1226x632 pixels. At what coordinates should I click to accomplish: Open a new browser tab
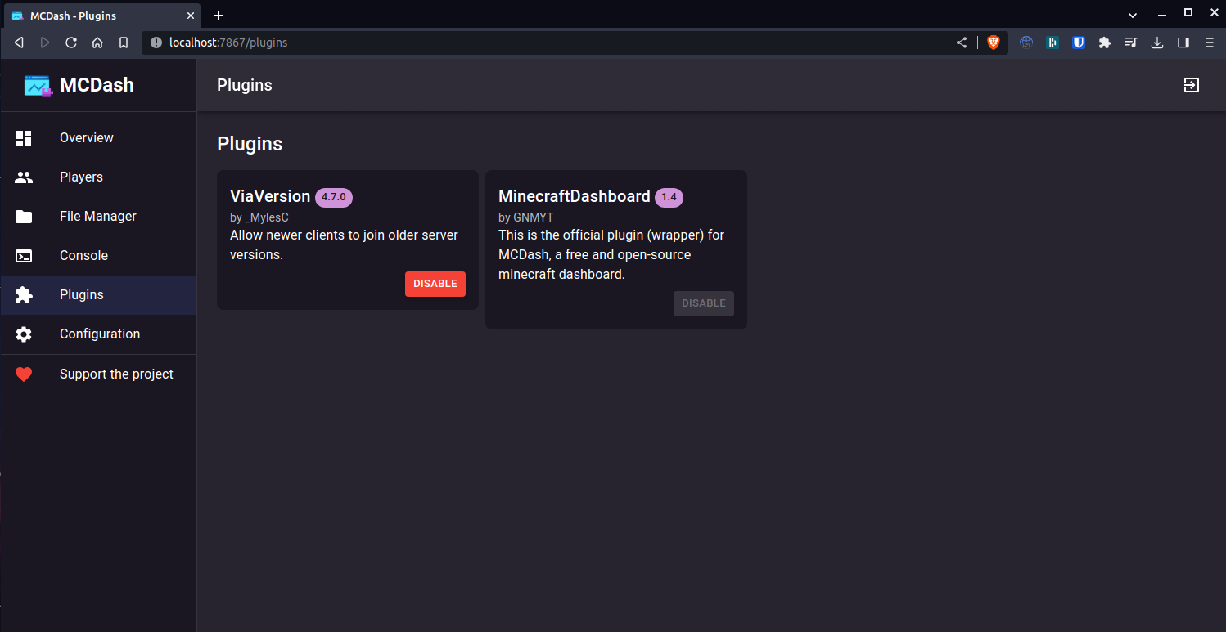(x=219, y=16)
